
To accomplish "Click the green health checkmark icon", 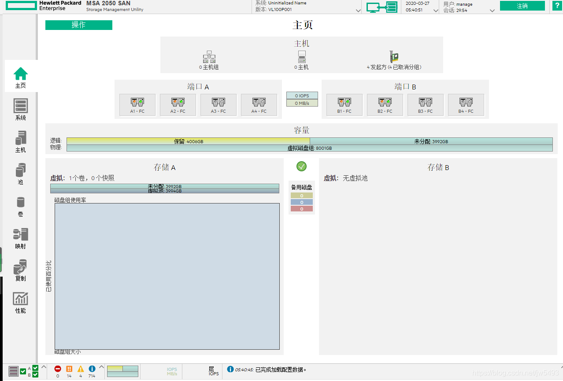I will [x=302, y=166].
